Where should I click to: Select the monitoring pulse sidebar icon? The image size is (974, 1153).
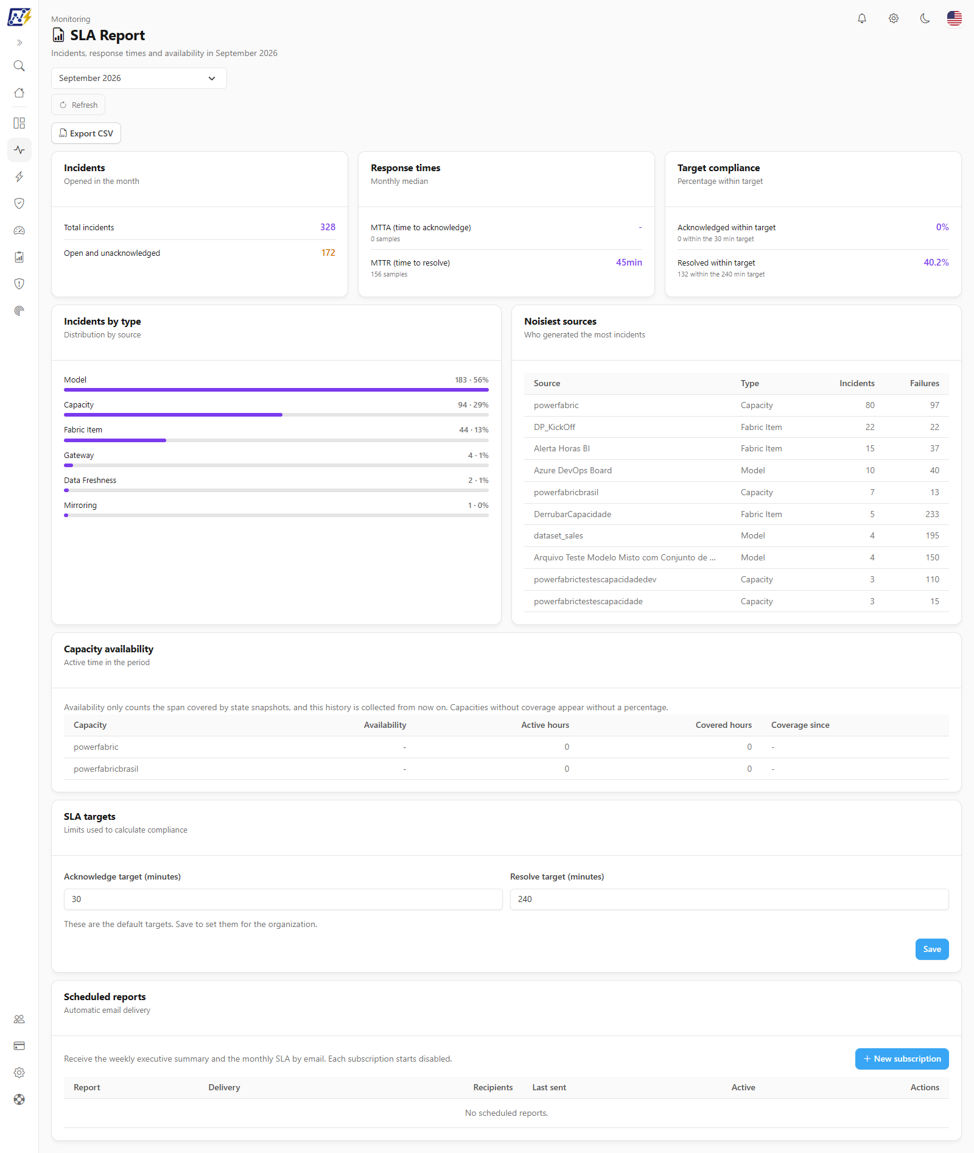(x=19, y=150)
